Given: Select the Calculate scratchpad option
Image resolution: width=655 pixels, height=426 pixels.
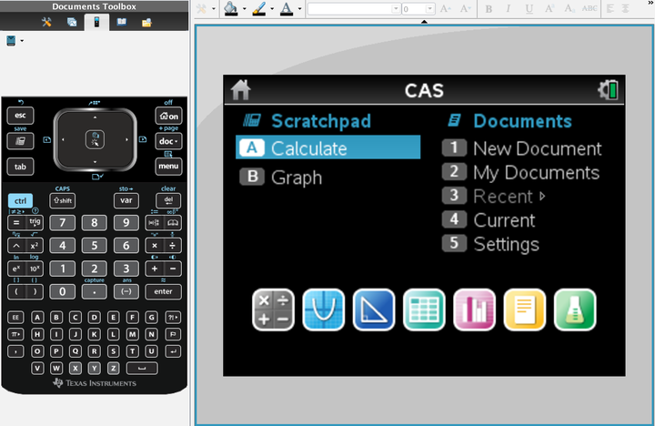Looking at the screenshot, I should click(327, 147).
